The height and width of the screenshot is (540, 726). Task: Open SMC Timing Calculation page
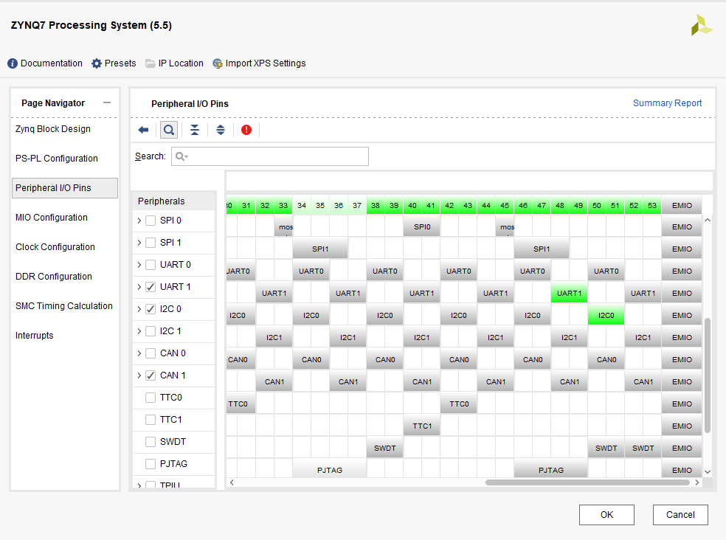64,306
